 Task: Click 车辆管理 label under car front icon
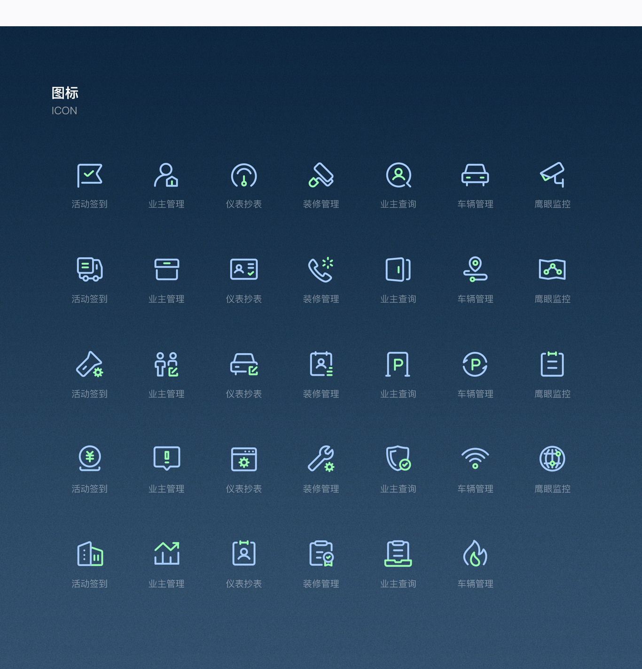475,204
